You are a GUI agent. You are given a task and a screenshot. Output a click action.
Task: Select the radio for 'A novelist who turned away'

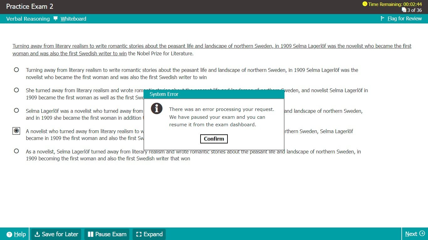[x=16, y=131]
